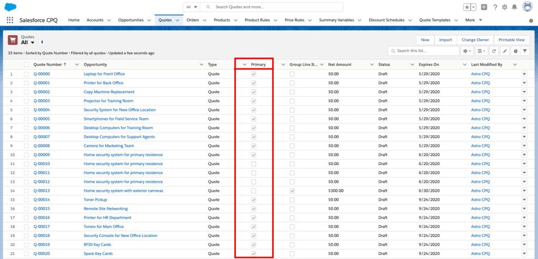Viewport: 538px width, 259px height.
Task: Click the New quote button
Action: pos(425,40)
